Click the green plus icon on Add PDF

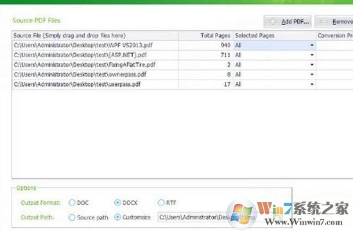click(273, 22)
